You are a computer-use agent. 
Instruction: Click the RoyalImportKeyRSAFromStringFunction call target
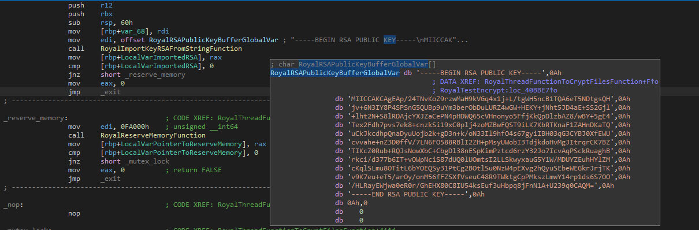pyautogui.click(x=171, y=49)
